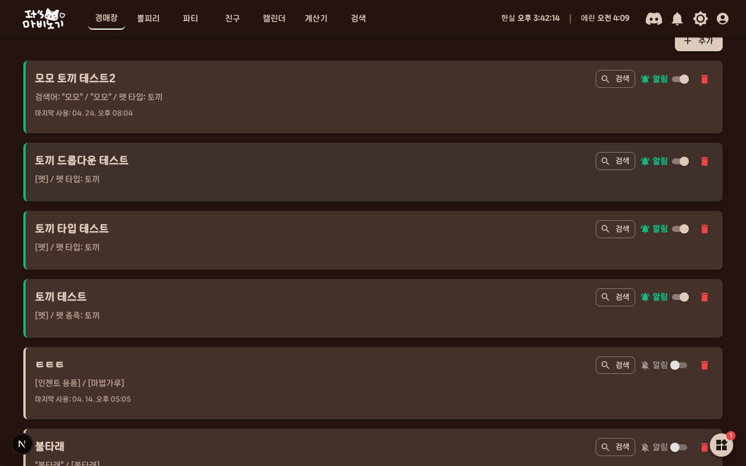Select the 토끼 드롭다운 테스트 title
Screen dimensions: 746x466
point(82,160)
